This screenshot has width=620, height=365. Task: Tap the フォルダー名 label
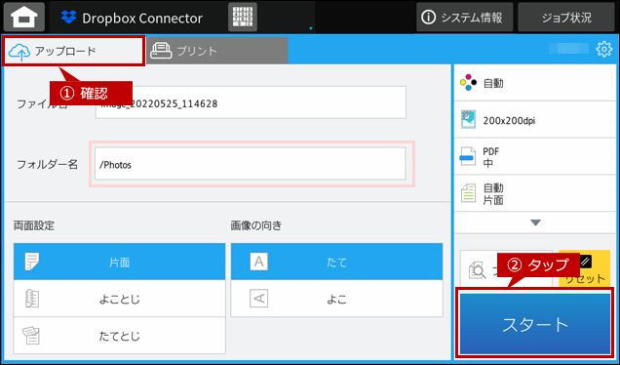pyautogui.click(x=48, y=164)
